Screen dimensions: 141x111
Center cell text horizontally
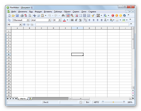98,20
